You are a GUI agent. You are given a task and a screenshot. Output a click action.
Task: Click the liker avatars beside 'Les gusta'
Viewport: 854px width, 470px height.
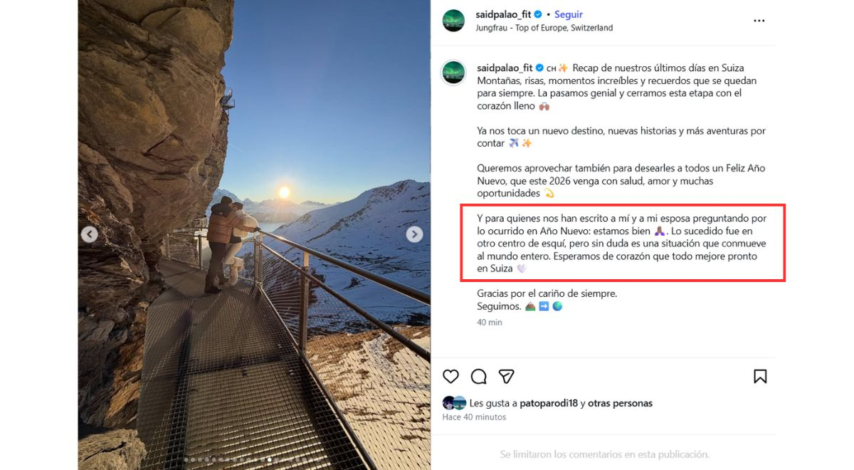click(454, 403)
